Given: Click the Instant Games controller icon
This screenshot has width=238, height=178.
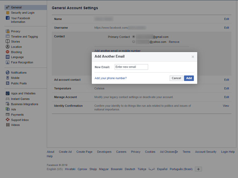Looking at the screenshot, I should pyautogui.click(x=8, y=99).
